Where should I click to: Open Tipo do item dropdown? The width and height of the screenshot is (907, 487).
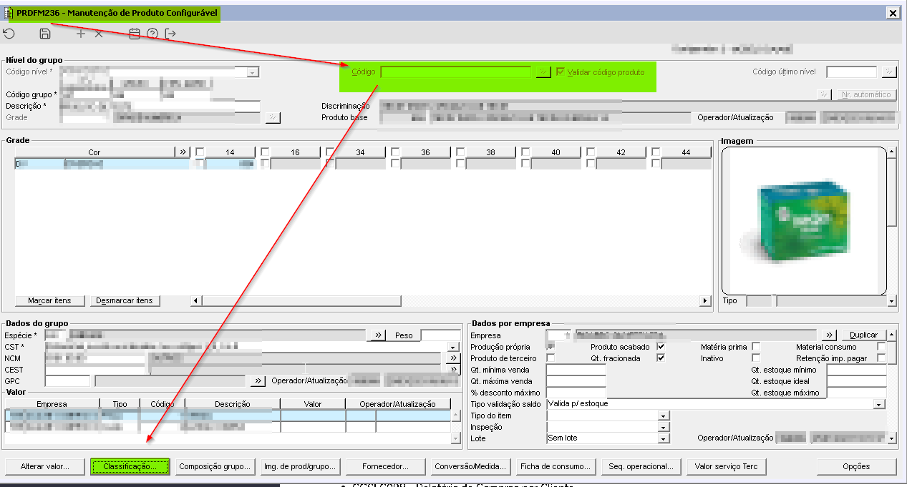pyautogui.click(x=663, y=415)
